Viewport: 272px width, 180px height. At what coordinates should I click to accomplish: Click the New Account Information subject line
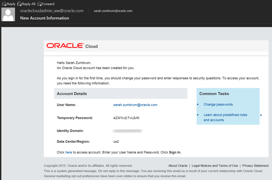point(44,18)
